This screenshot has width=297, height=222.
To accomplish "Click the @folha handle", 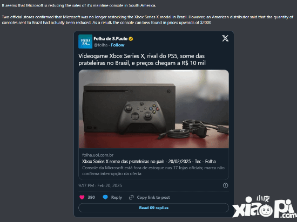I will coord(100,45).
